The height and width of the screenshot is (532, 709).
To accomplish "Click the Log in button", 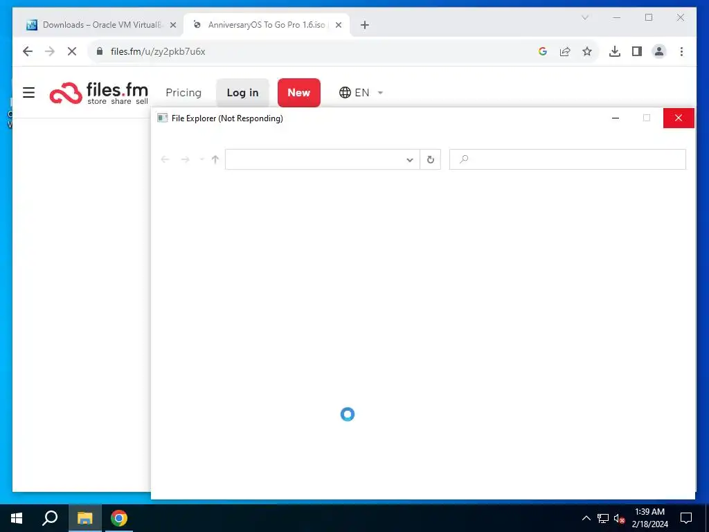I will tap(243, 93).
